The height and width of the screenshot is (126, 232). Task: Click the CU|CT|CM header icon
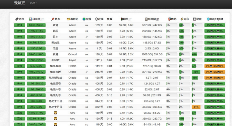[x=208, y=19]
